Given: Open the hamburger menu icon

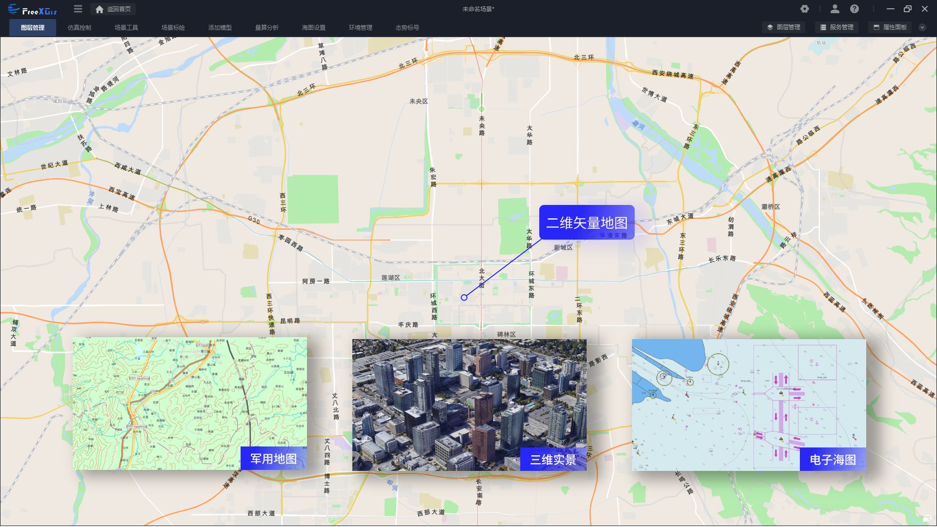Looking at the screenshot, I should tap(78, 9).
